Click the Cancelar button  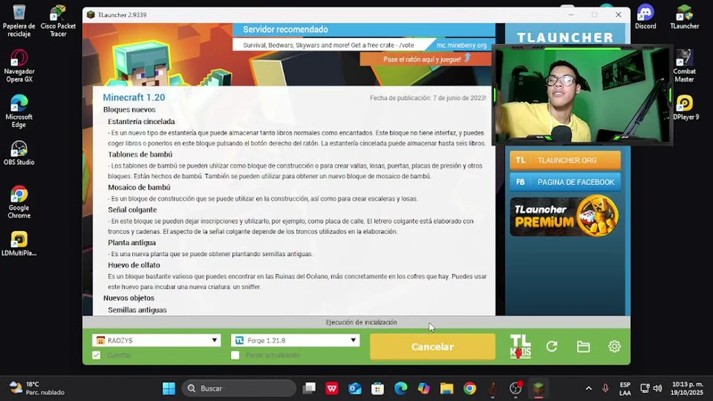(432, 346)
